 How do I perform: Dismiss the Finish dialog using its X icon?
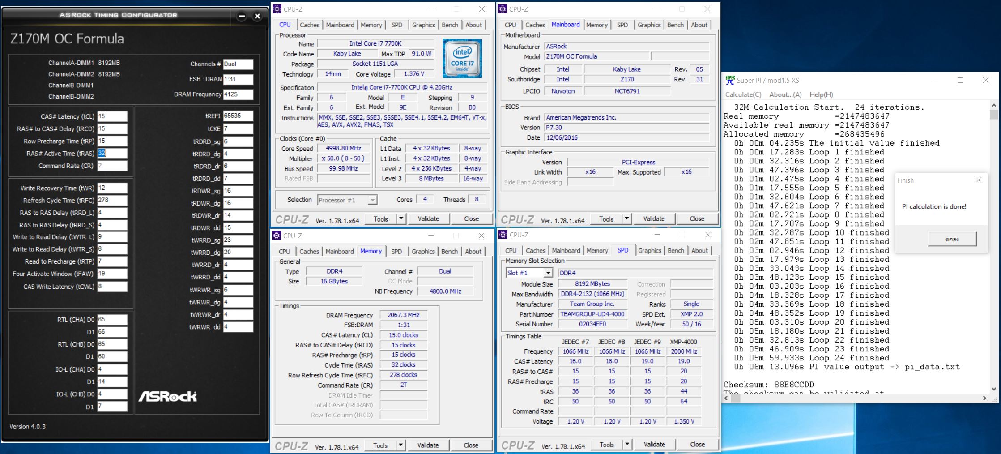point(978,180)
